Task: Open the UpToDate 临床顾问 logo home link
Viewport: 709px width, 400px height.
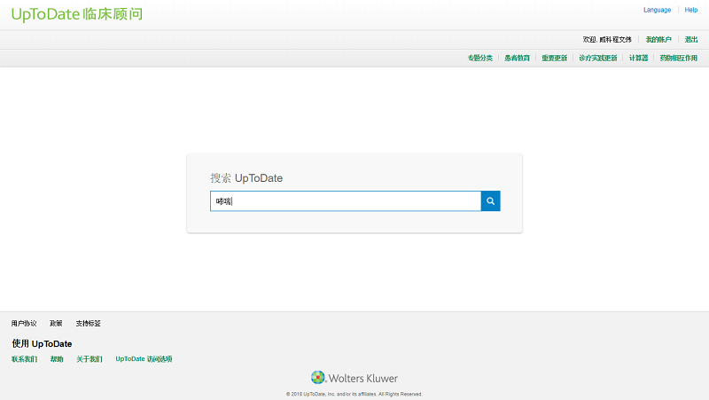Action: click(77, 14)
